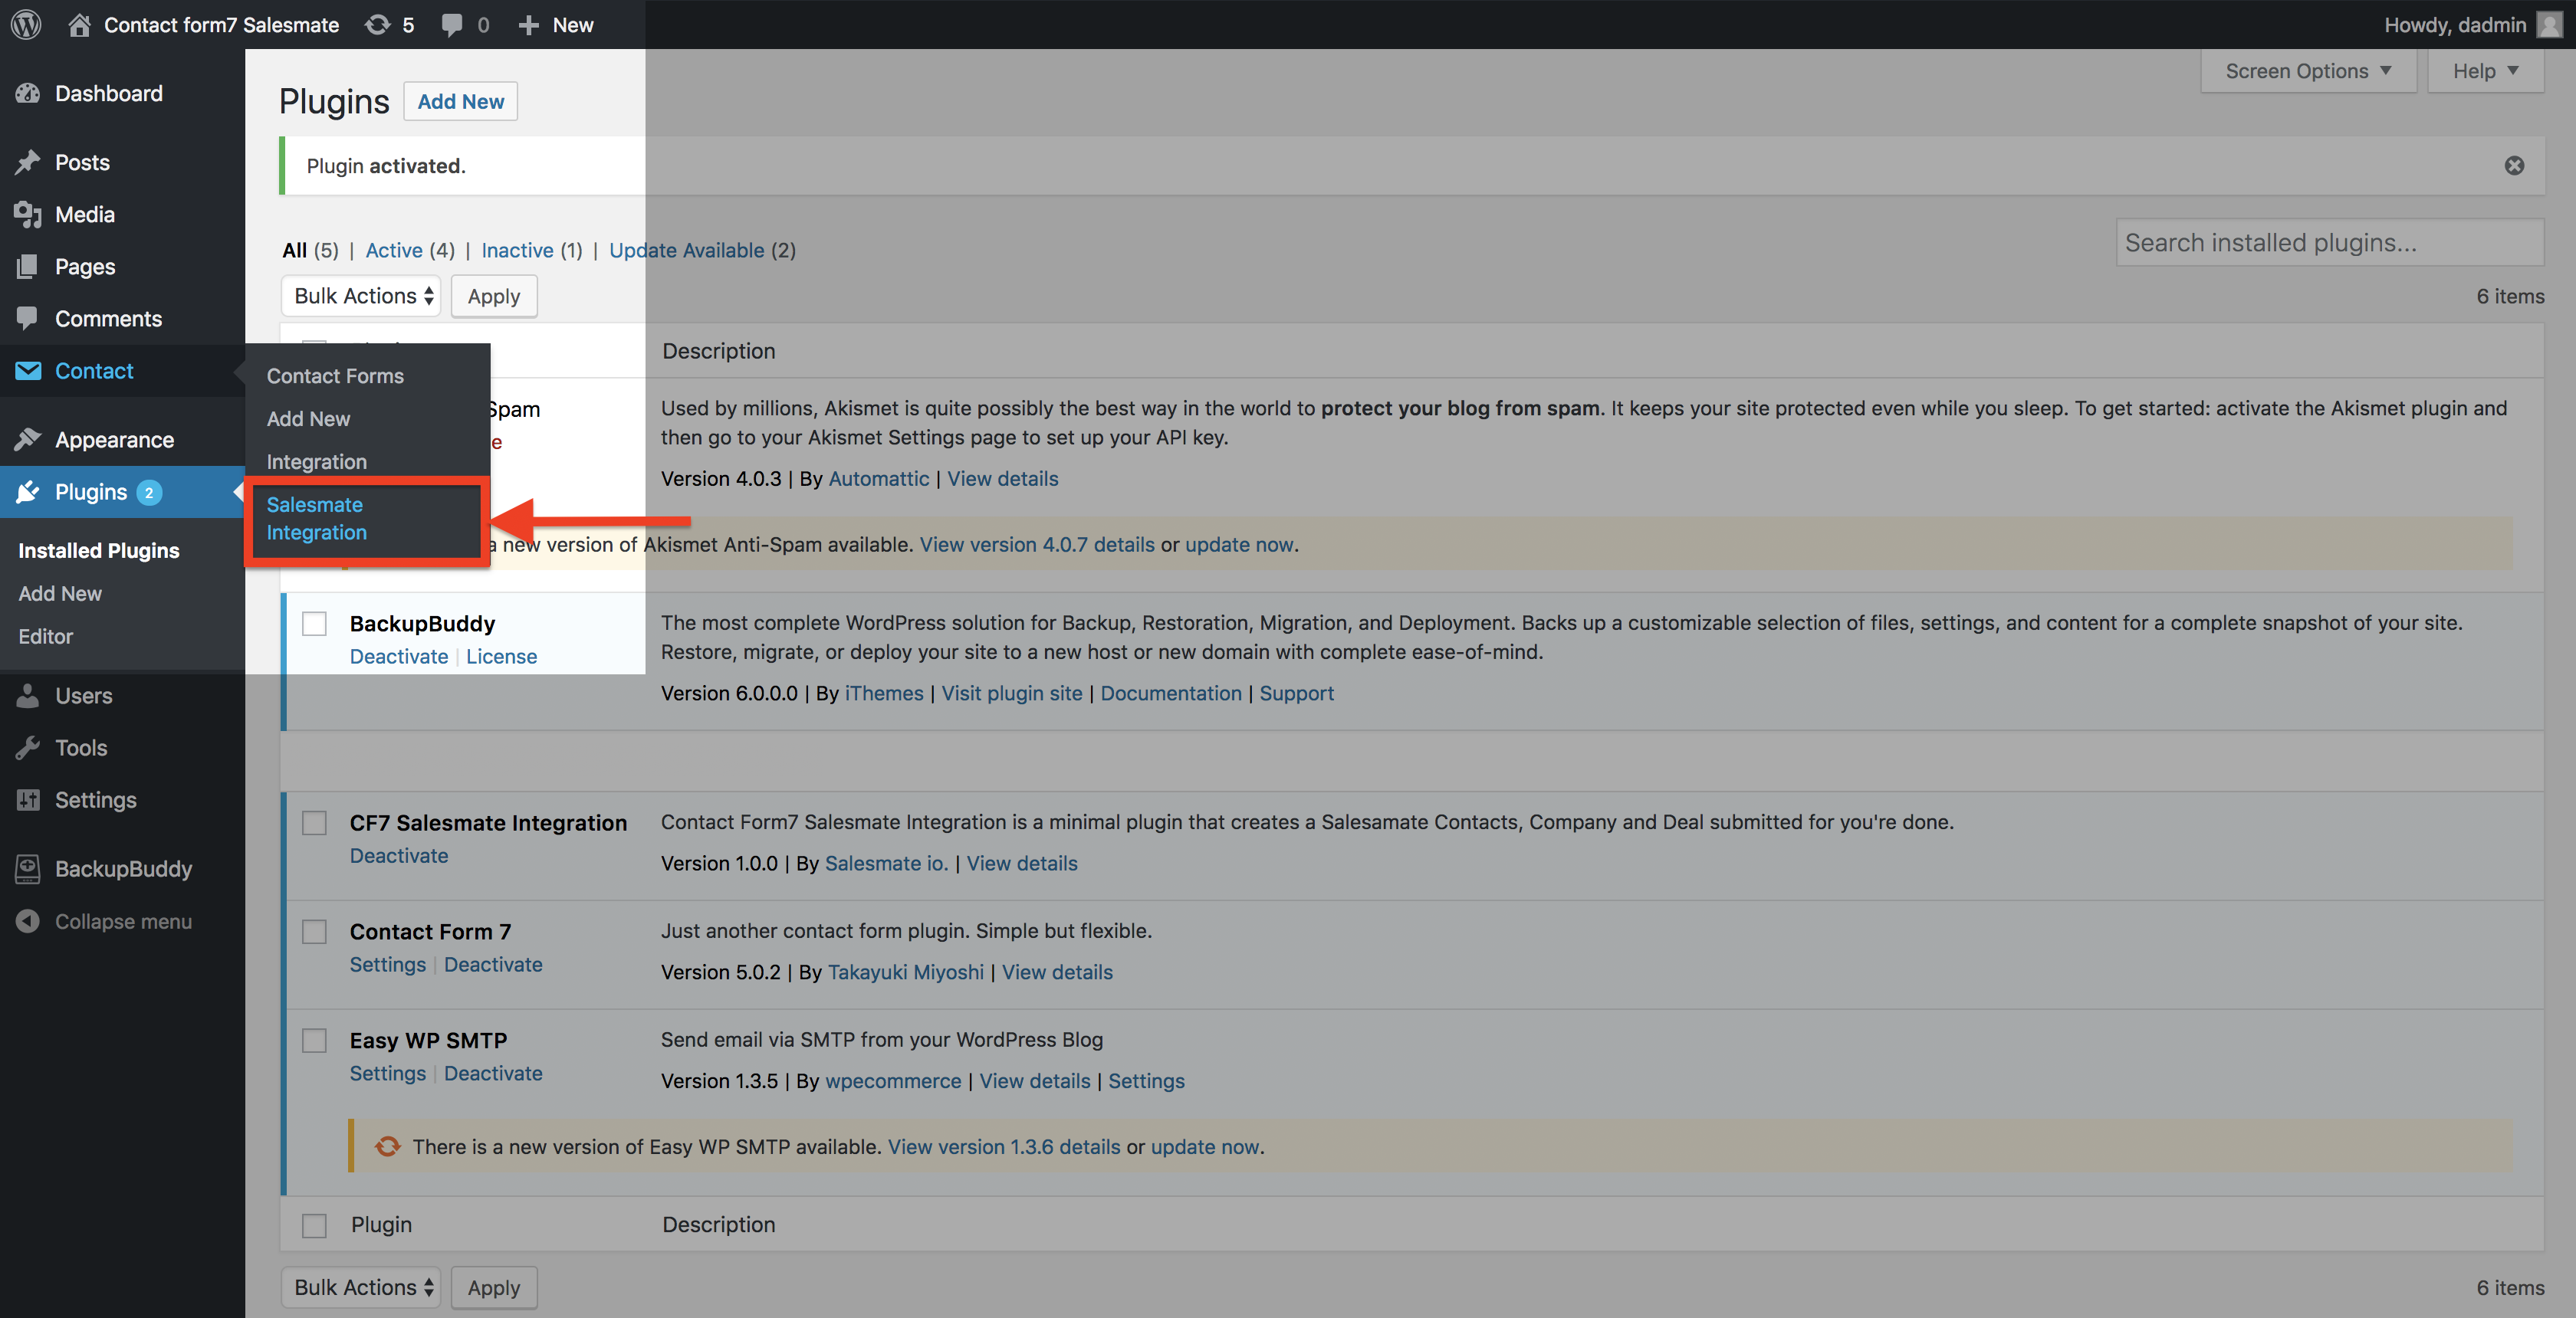Filter plugins by Inactive
The height and width of the screenshot is (1318, 2576).
pos(517,250)
